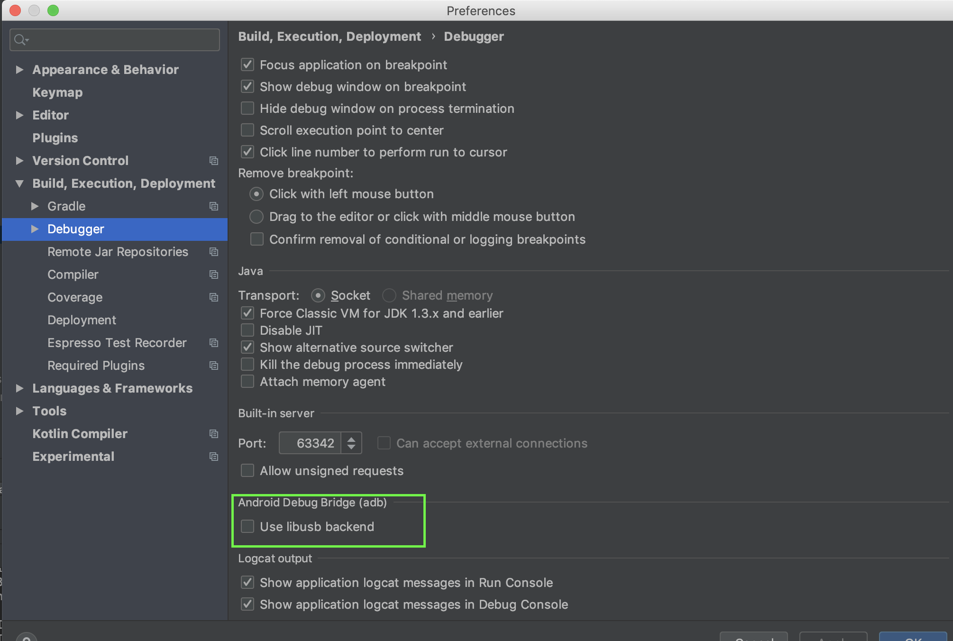Select Drag to the editor radio option
Viewport: 953px width, 641px height.
(257, 217)
